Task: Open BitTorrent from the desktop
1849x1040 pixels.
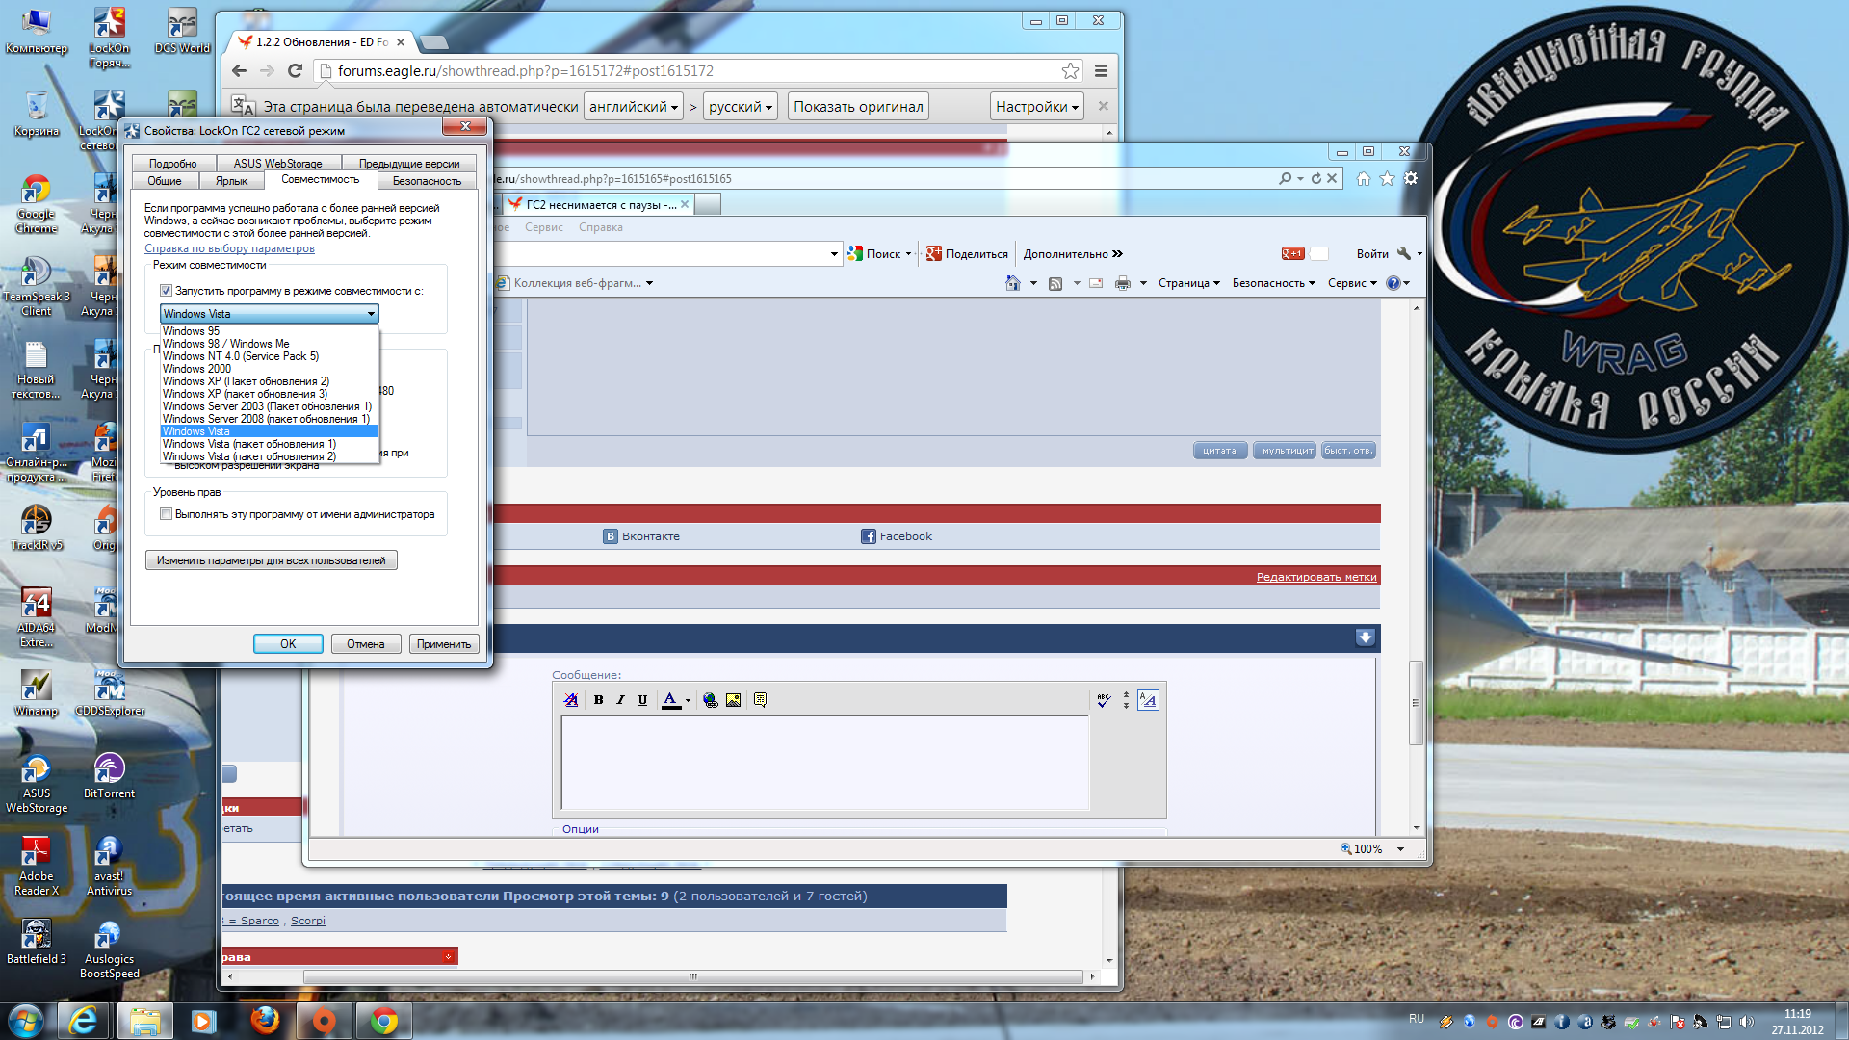Action: (109, 776)
